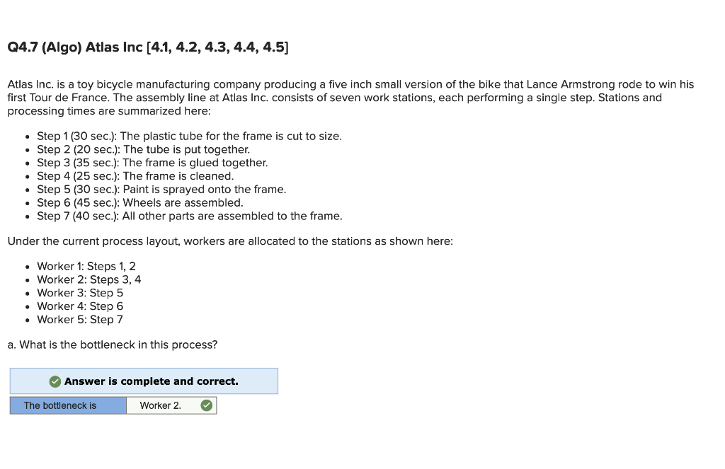This screenshot has height=469, width=725.
Task: Select the Worker 1 Steps 1, 2 list entry
Action: [86, 266]
